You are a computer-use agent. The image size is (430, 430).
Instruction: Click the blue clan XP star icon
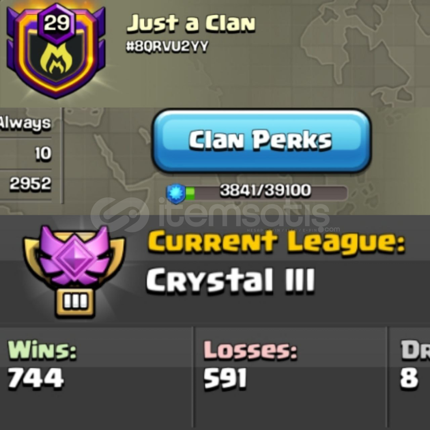[176, 193]
